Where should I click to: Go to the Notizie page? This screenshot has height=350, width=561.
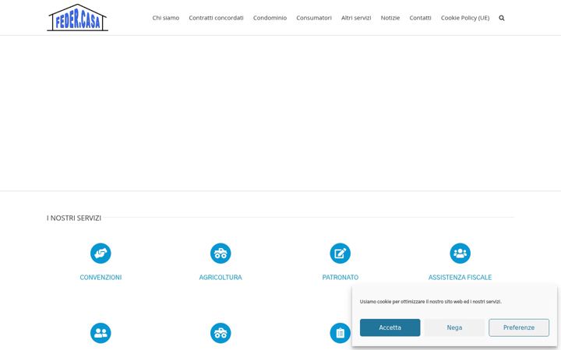click(390, 18)
